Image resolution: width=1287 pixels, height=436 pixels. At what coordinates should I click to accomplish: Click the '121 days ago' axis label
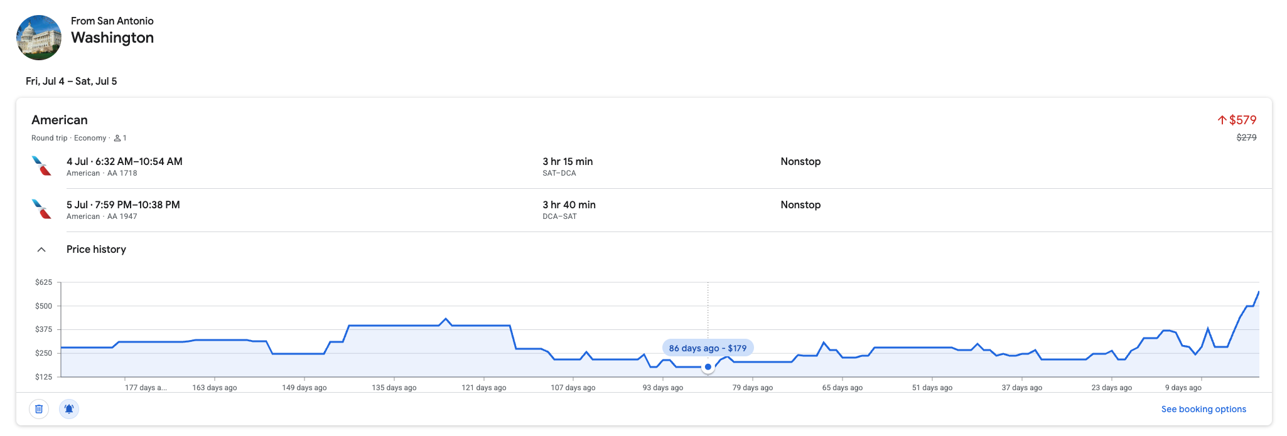coord(484,388)
